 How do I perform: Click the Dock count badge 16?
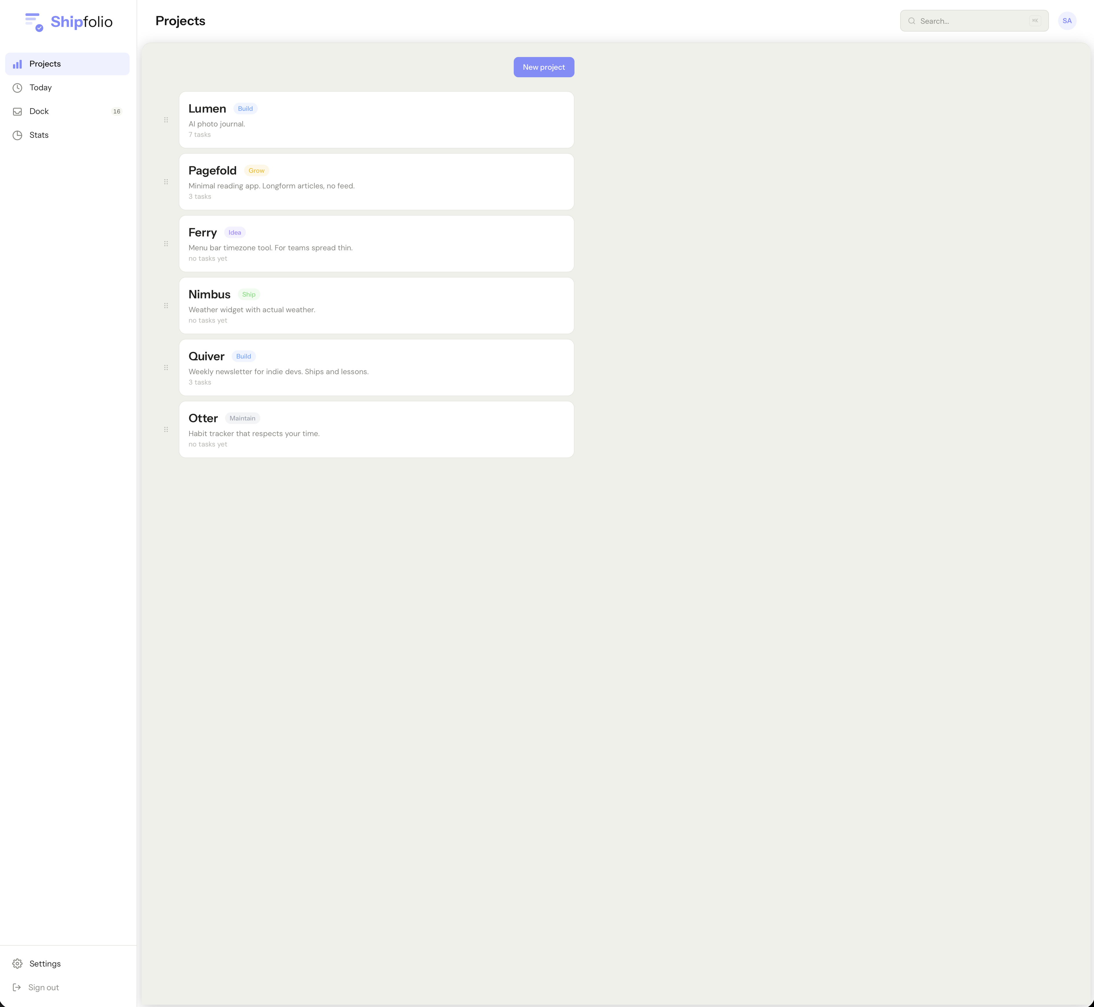117,111
